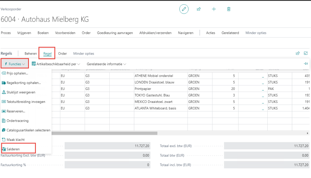Screen dimensions: 311x178
Task: Choose Prijs ophalen menu entry
Action: 17,73
